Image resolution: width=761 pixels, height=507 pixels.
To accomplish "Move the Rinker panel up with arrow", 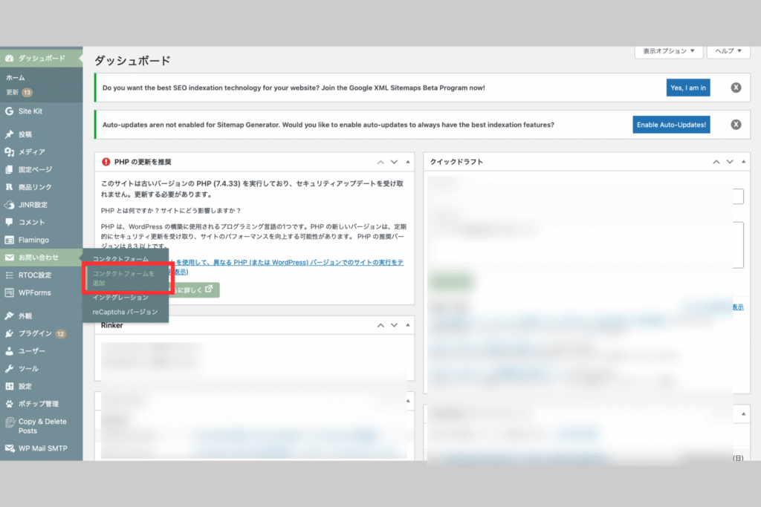I will 380,325.
